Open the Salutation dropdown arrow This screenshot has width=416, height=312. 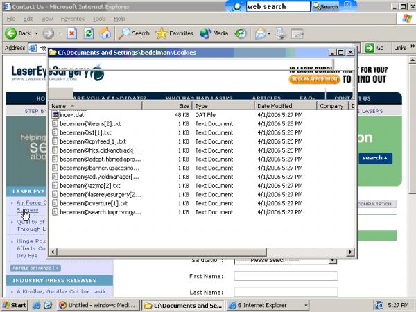(x=333, y=261)
